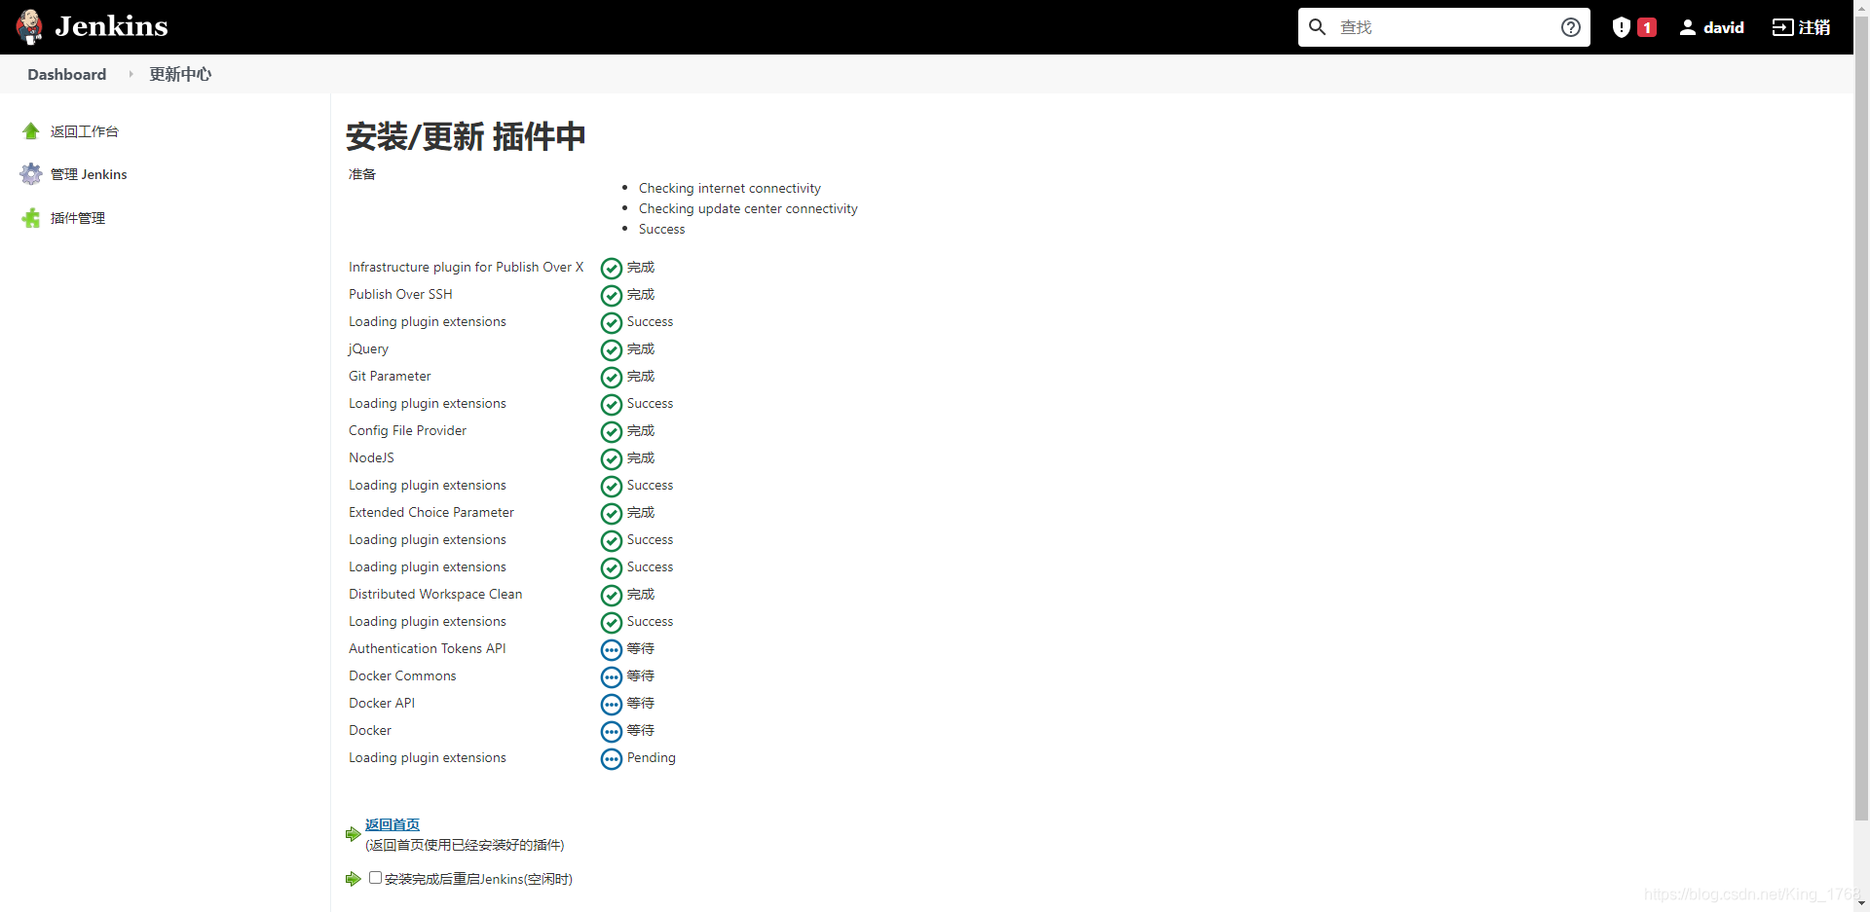
Task: Click the green arrow icon beside 返回首页
Action: point(354,834)
